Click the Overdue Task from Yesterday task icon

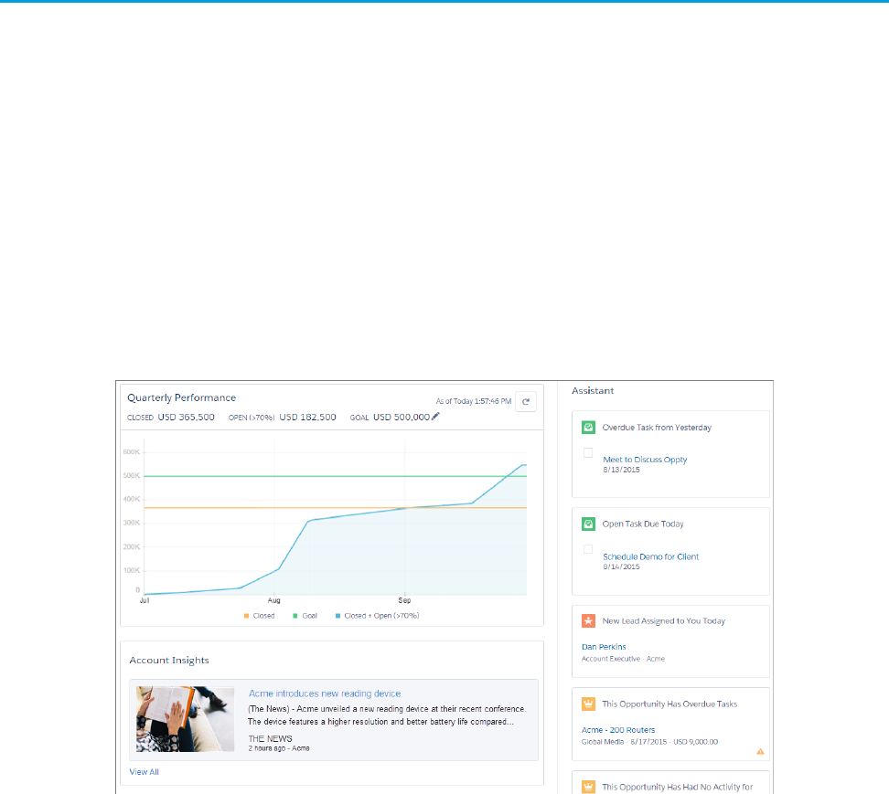tap(588, 428)
